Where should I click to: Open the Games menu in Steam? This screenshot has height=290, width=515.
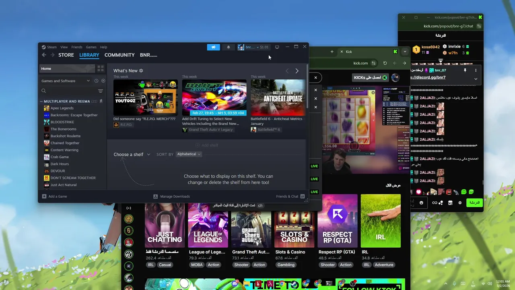tap(91, 47)
